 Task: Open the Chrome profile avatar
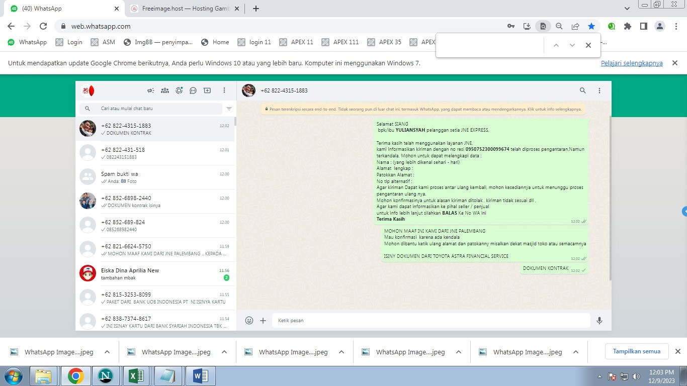[x=660, y=26]
